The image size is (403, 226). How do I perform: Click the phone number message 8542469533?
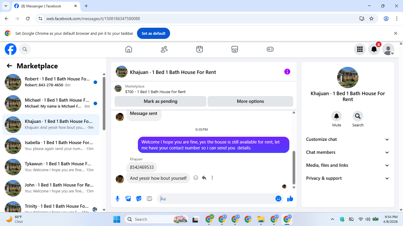142,167
